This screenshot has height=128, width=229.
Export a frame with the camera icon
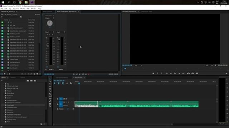coord(197,73)
